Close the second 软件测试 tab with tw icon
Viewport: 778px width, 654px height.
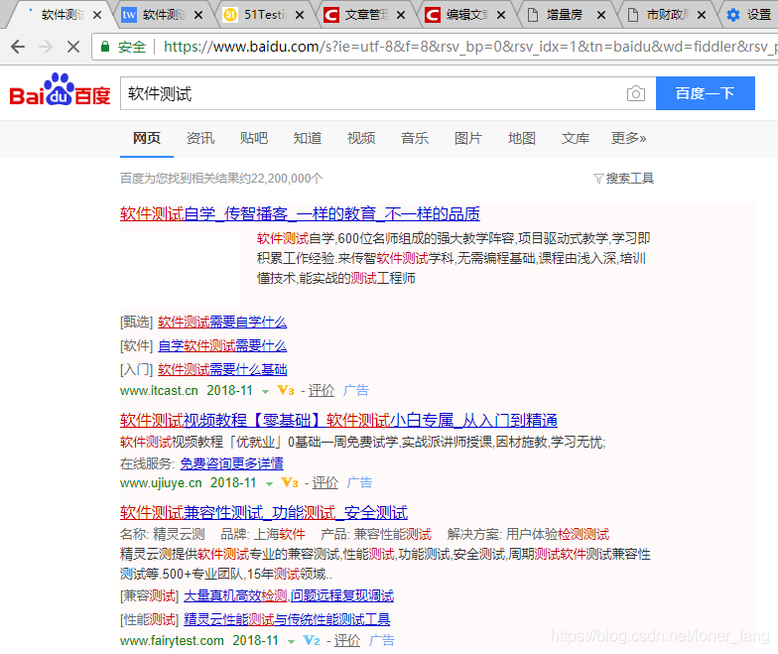(198, 15)
